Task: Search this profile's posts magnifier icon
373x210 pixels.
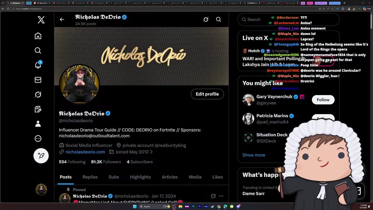Action: [x=219, y=20]
